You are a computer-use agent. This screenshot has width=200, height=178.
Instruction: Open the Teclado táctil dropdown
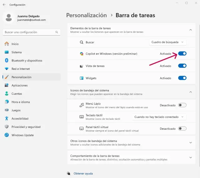pyautogui.click(x=159, y=117)
